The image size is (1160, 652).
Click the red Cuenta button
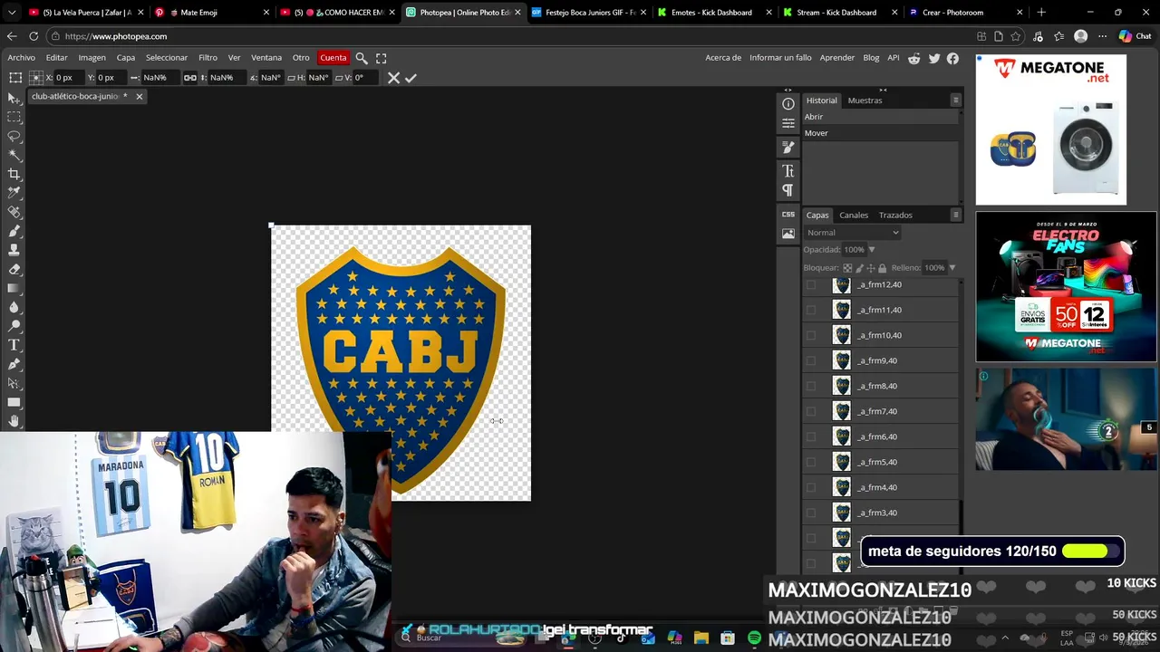pos(333,58)
